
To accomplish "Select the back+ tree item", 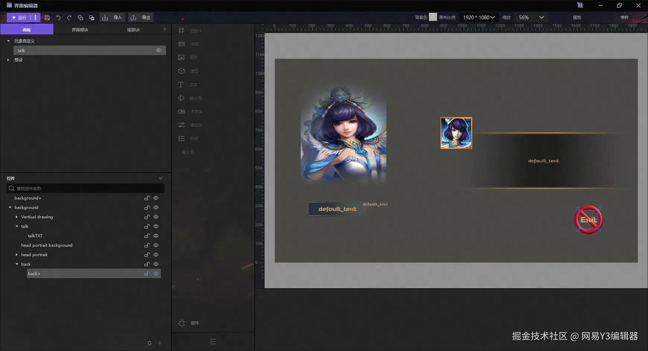I will (94, 273).
